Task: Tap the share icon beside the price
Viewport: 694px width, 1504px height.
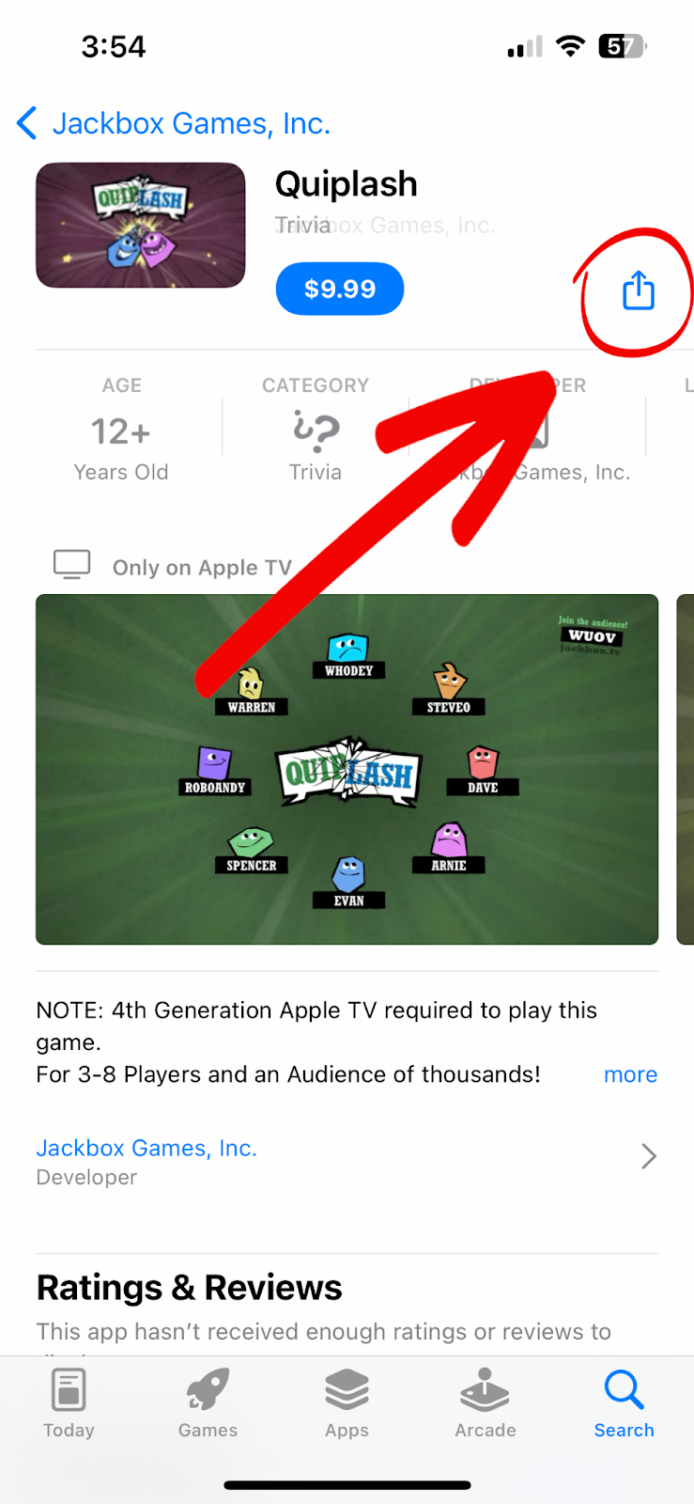Action: [x=639, y=290]
